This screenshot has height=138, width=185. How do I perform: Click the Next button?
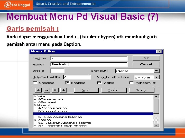[x=86, y=90]
